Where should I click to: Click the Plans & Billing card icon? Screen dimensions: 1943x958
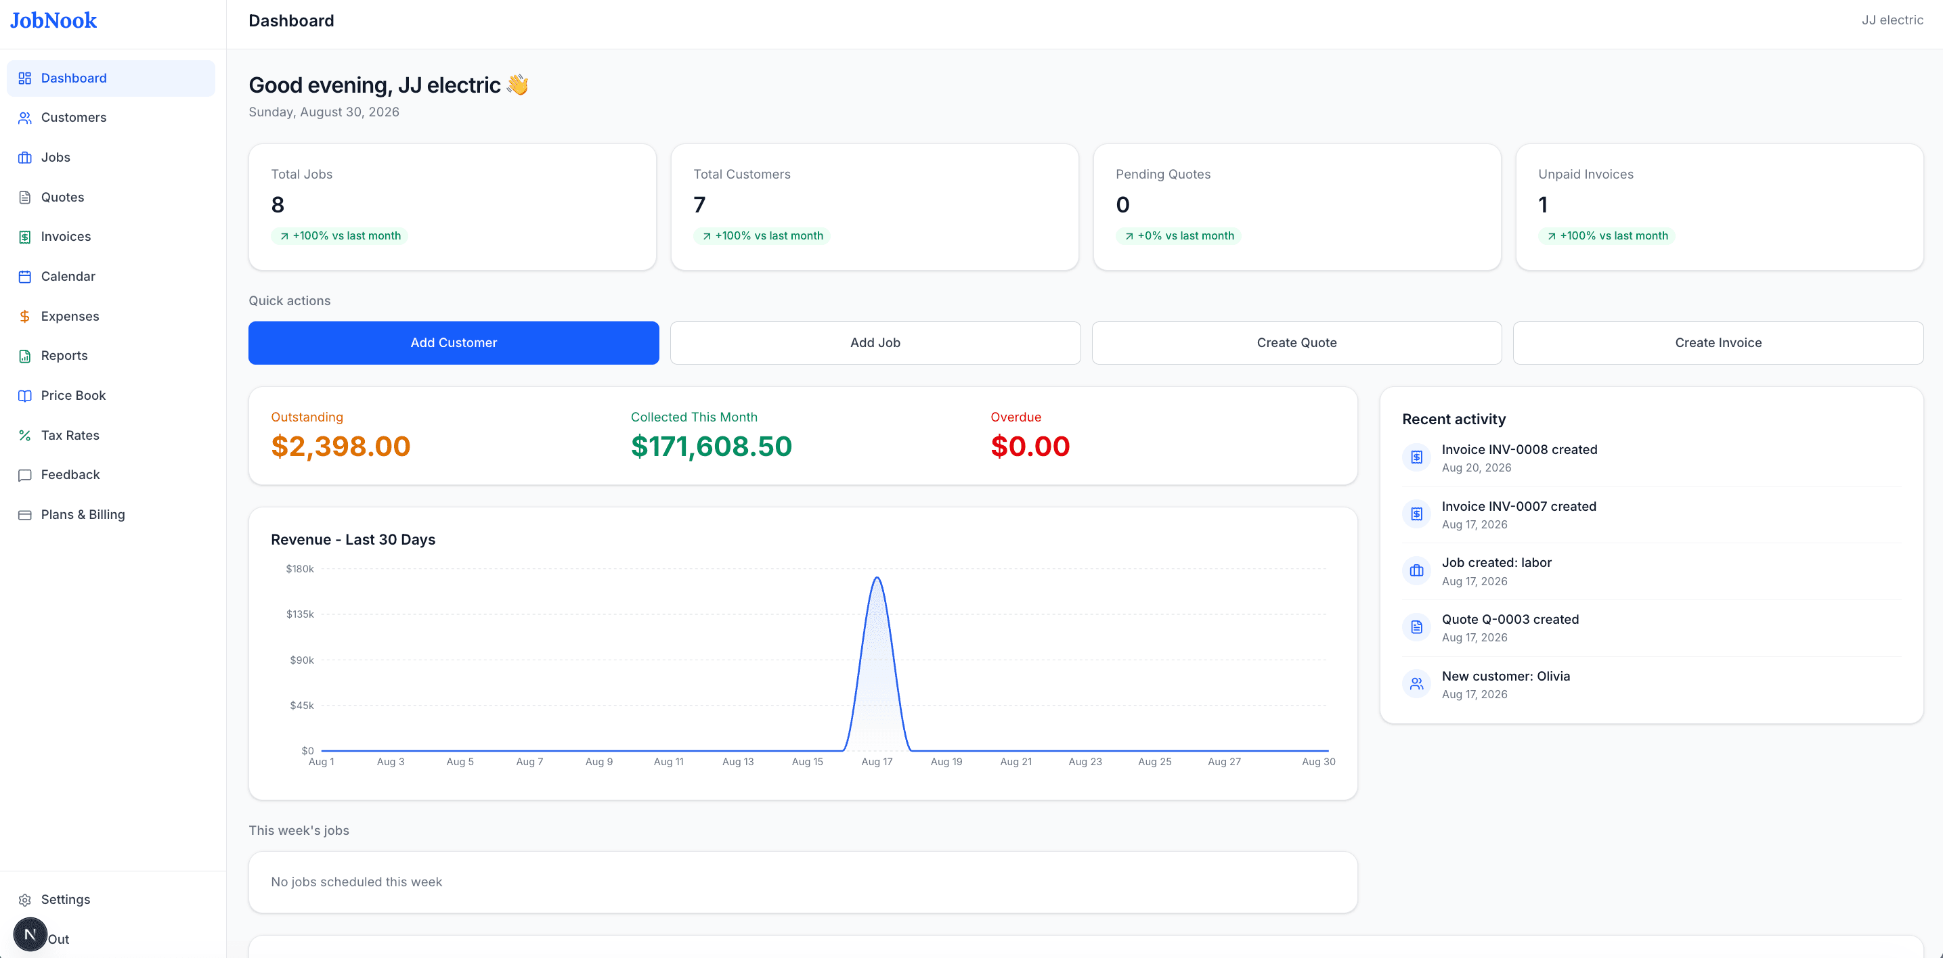point(25,515)
